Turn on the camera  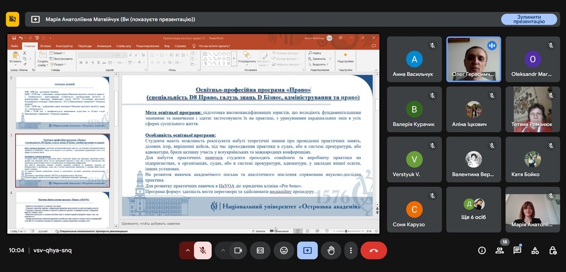pos(238,251)
